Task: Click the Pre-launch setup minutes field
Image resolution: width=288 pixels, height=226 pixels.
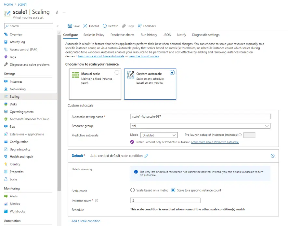Action: pos(249,135)
